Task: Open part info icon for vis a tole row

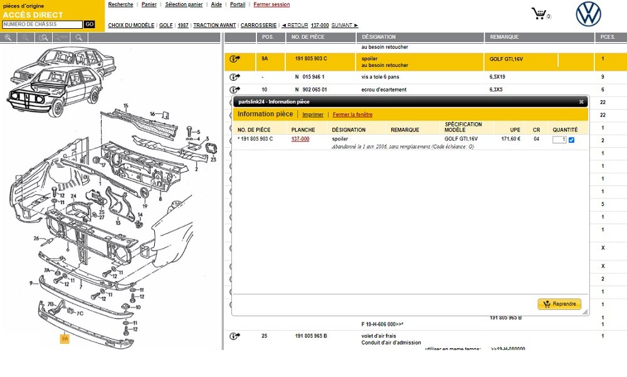Action: pyautogui.click(x=234, y=76)
